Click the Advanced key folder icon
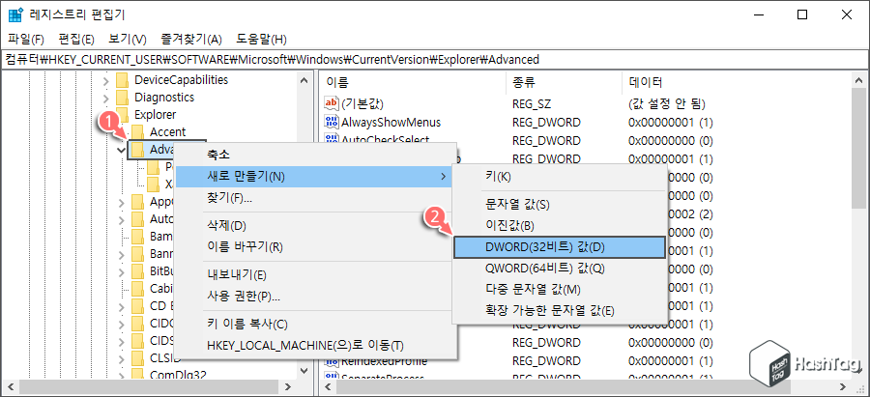Screen dimensions: 870x397 [x=137, y=149]
